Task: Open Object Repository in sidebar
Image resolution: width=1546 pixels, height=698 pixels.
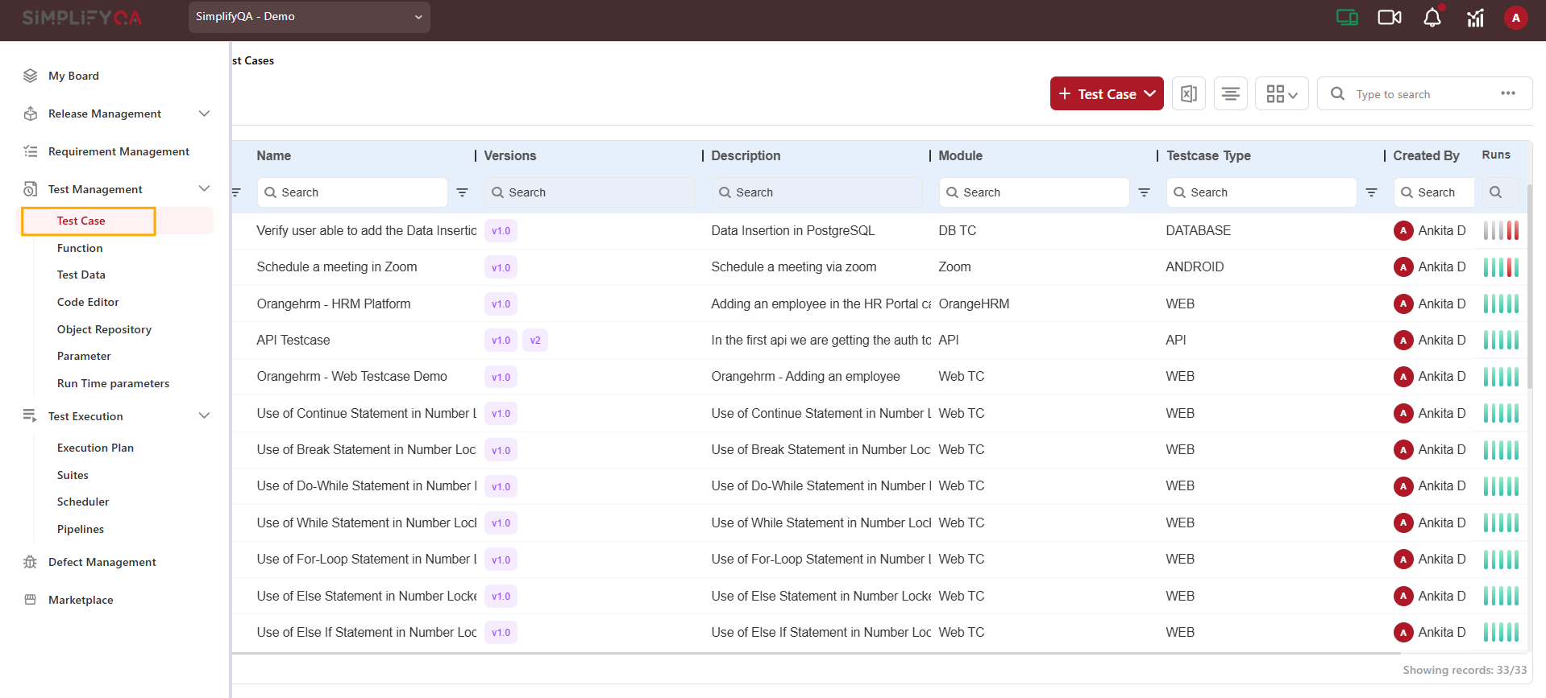Action: click(x=104, y=329)
